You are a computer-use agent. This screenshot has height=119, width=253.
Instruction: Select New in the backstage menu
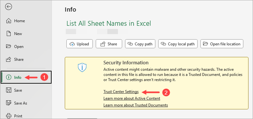pyautogui.click(x=18, y=34)
